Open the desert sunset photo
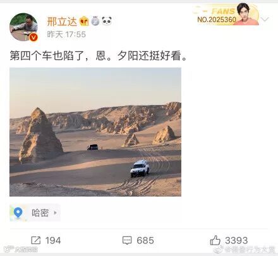This screenshot has width=278, height=256. (x=95, y=132)
